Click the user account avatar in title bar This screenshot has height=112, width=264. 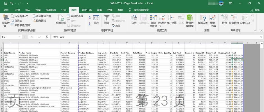click(221, 3)
